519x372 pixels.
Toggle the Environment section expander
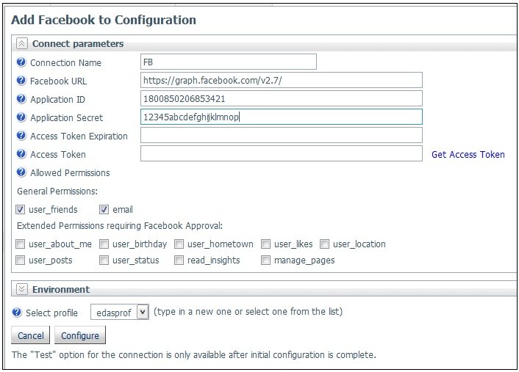(x=22, y=289)
